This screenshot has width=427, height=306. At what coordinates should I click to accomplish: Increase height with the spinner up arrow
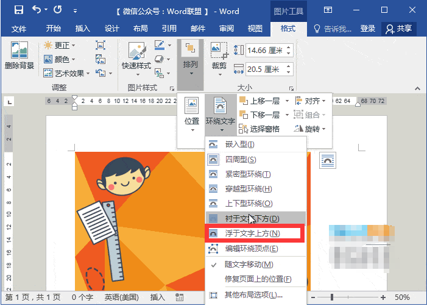tap(289, 48)
